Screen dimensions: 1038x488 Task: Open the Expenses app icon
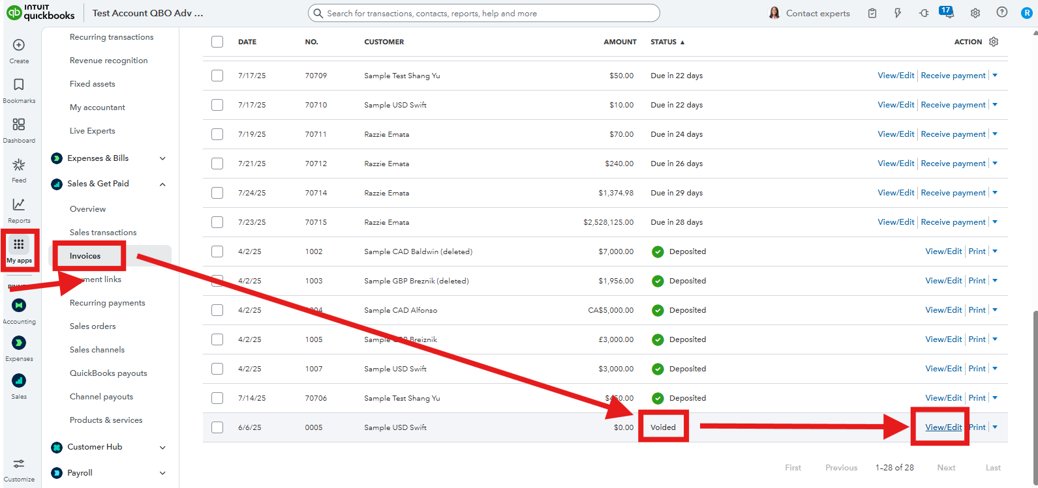[19, 343]
